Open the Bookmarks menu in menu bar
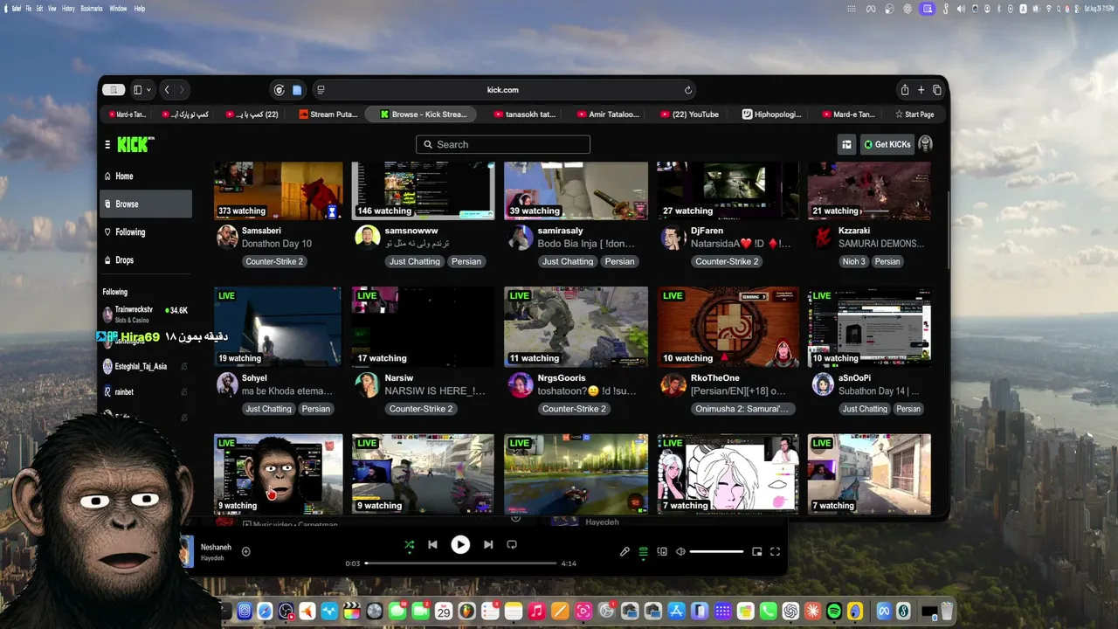 [x=92, y=9]
